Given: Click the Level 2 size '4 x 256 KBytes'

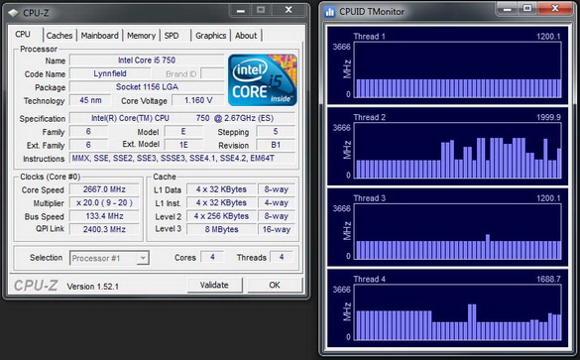Looking at the screenshot, I should [x=221, y=216].
